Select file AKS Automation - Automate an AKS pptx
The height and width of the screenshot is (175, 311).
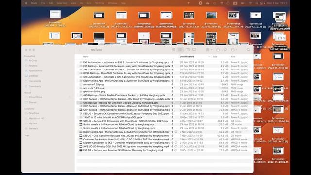click(164, 70)
